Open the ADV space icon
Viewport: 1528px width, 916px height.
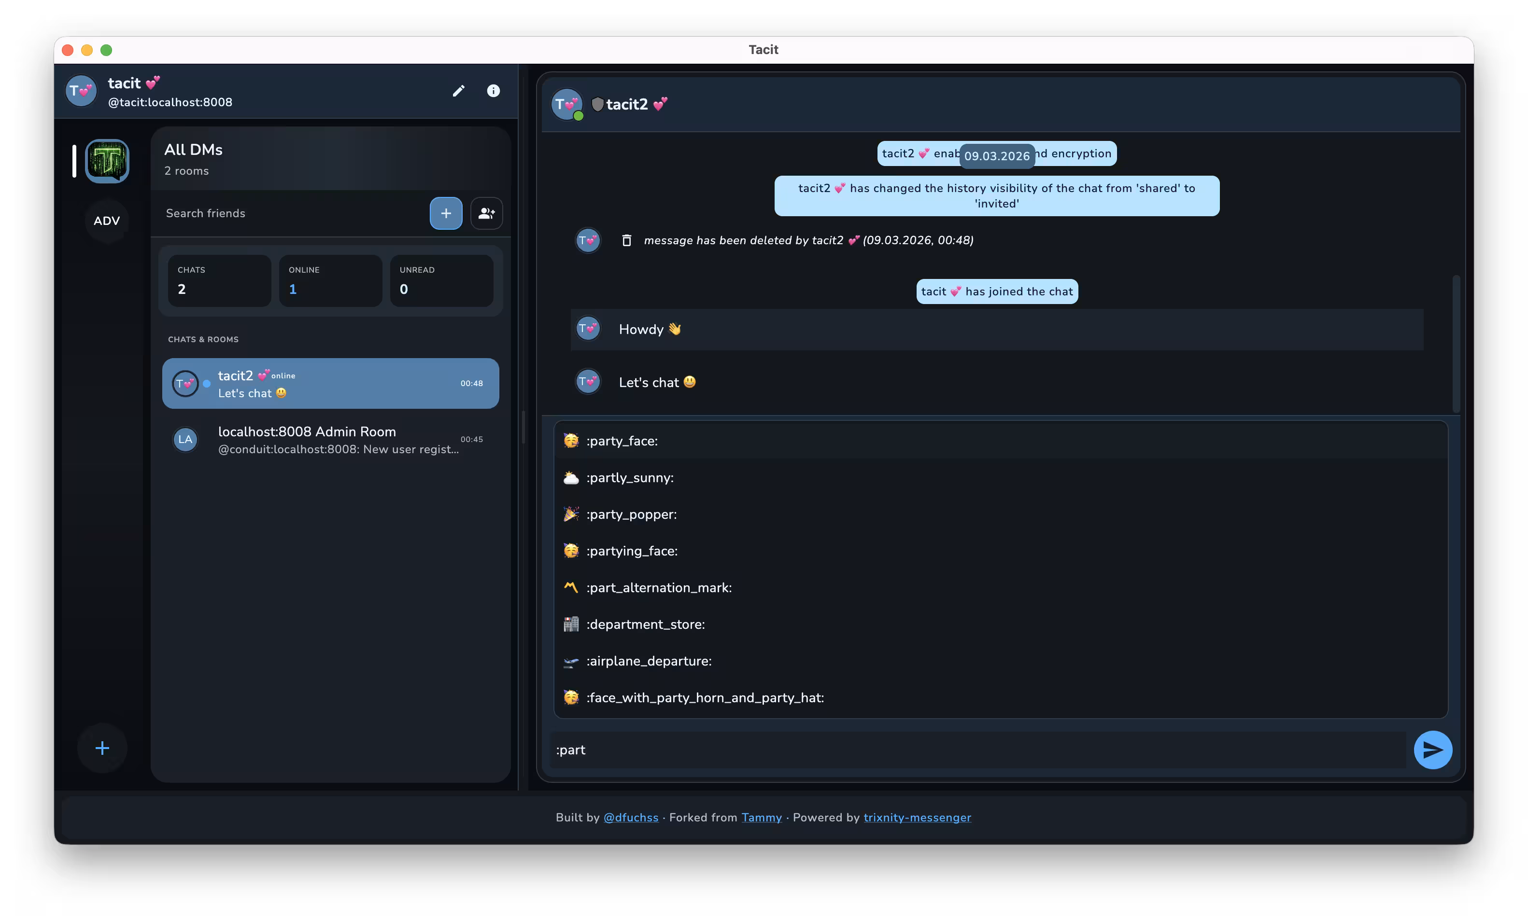point(106,221)
